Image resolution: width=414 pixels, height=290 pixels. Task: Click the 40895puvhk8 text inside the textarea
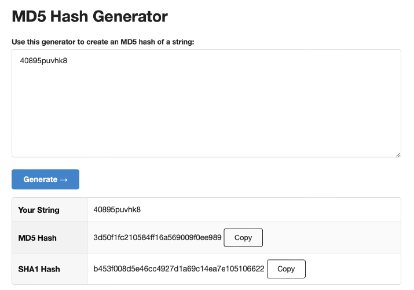coord(43,61)
